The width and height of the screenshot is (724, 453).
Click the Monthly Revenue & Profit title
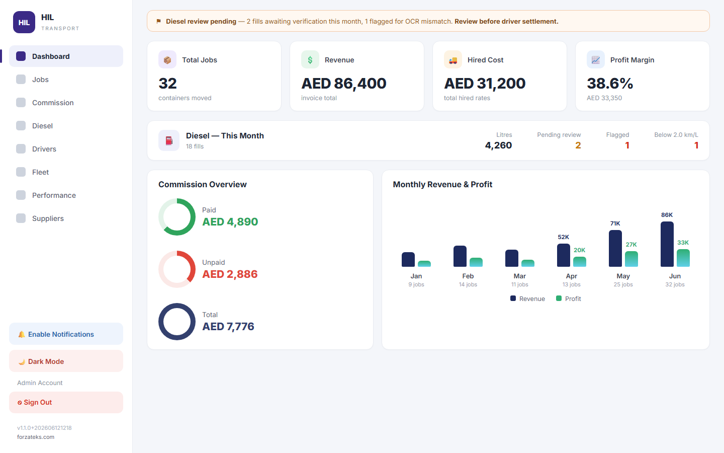(442, 184)
